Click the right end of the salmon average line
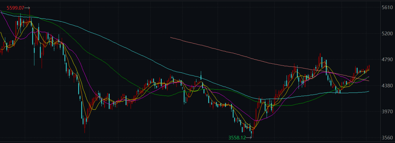This screenshot has height=143, width=395. point(369,81)
